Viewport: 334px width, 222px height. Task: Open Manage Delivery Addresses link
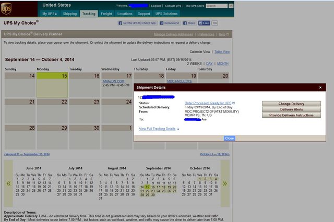pyautogui.click(x=173, y=34)
